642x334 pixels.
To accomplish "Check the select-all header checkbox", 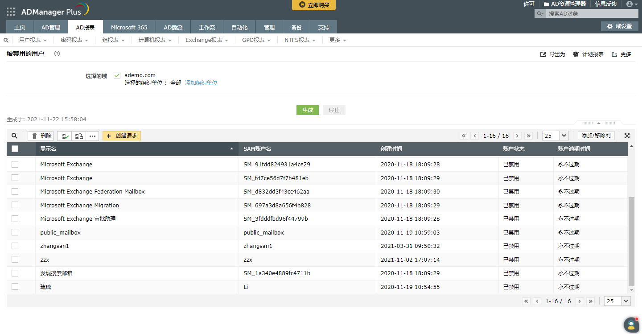I will [15, 149].
